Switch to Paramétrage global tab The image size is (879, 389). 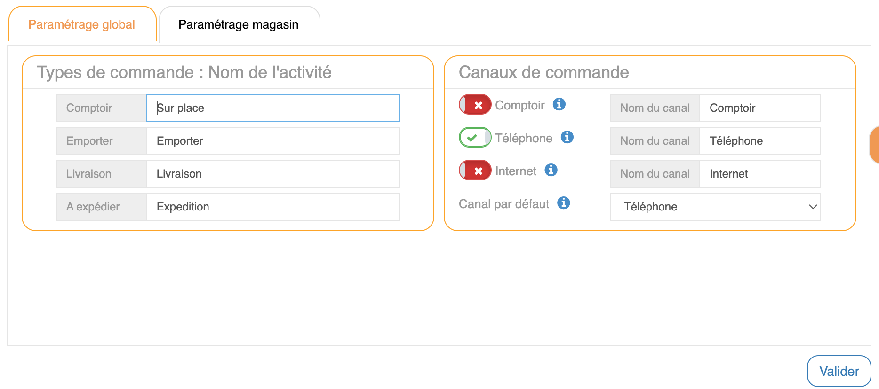[82, 25]
